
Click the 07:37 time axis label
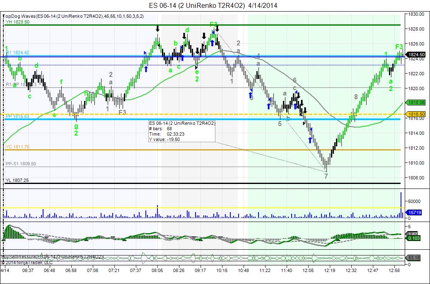tap(135, 270)
